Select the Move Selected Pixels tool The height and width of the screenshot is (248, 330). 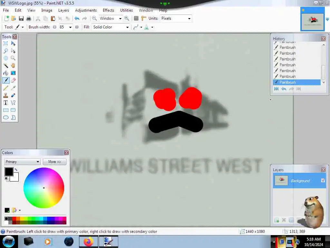pyautogui.click(x=13, y=44)
